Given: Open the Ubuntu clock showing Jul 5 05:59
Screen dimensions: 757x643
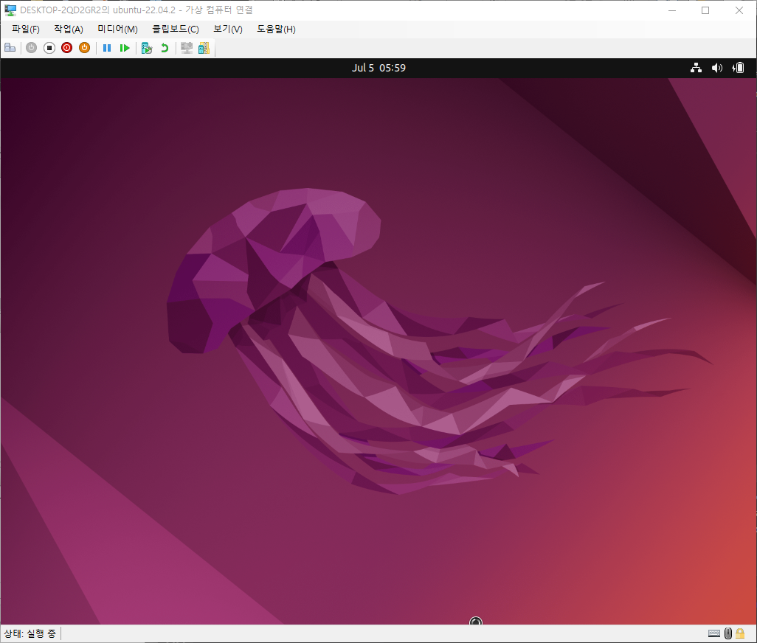Looking at the screenshot, I should coord(378,68).
